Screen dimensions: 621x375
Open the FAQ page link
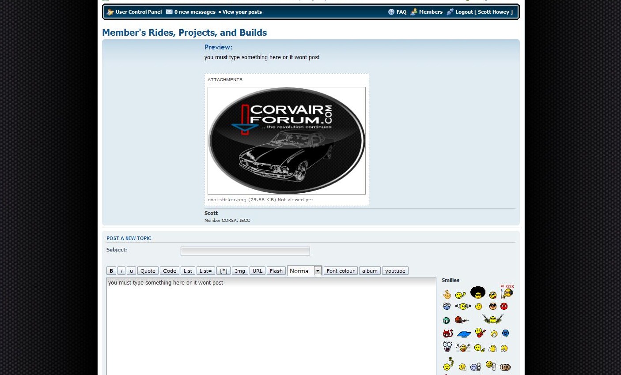coord(401,12)
